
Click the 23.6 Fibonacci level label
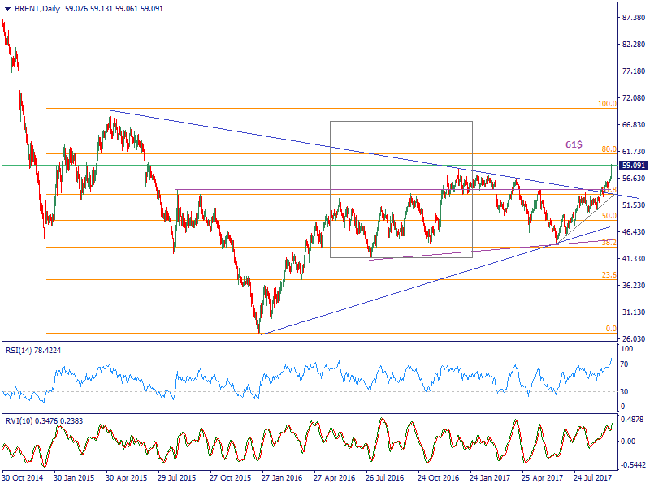tap(609, 275)
